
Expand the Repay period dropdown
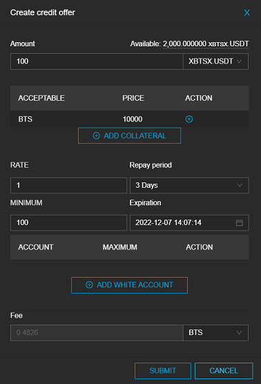coord(189,185)
